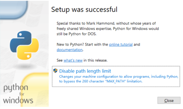This screenshot has height=109, width=183.
Task: Click the MAX_PATH limitation description text
Action: click(x=118, y=79)
